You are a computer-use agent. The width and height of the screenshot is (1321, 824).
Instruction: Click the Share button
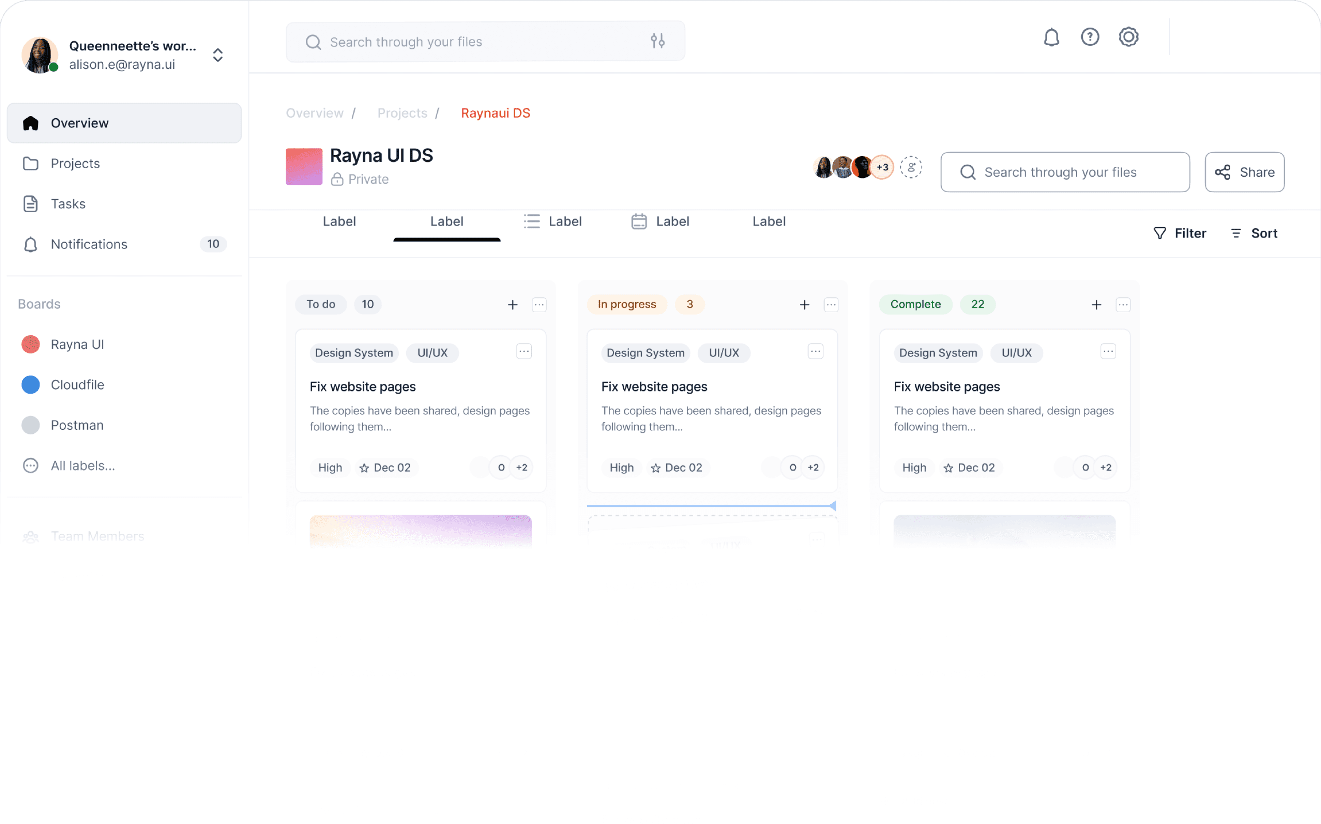(x=1245, y=172)
